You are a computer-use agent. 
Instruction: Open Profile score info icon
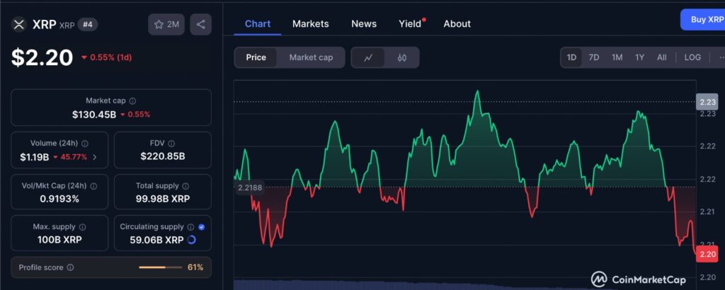click(x=70, y=267)
